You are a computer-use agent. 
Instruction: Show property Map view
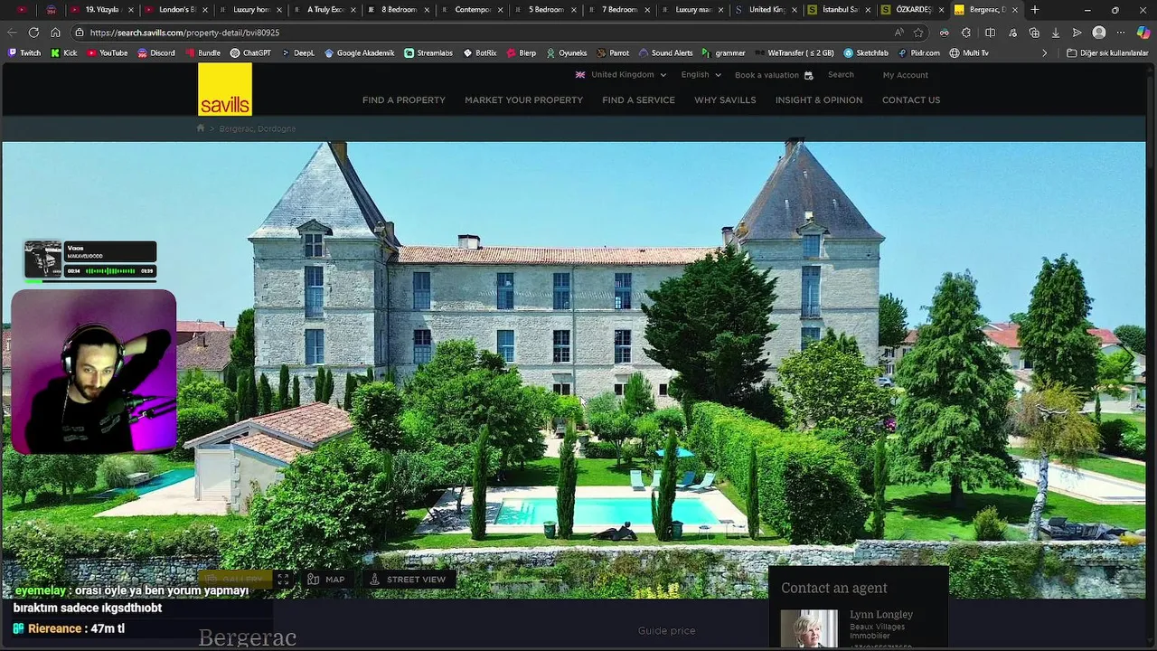pyautogui.click(x=326, y=580)
